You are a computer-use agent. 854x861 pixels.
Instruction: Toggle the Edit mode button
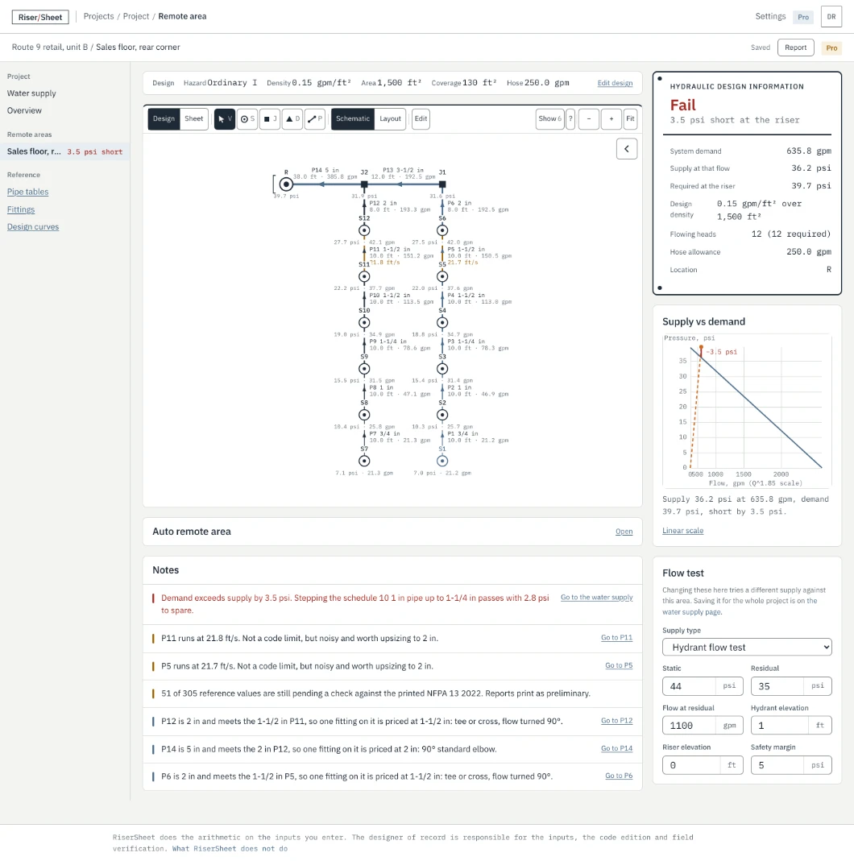pos(421,119)
